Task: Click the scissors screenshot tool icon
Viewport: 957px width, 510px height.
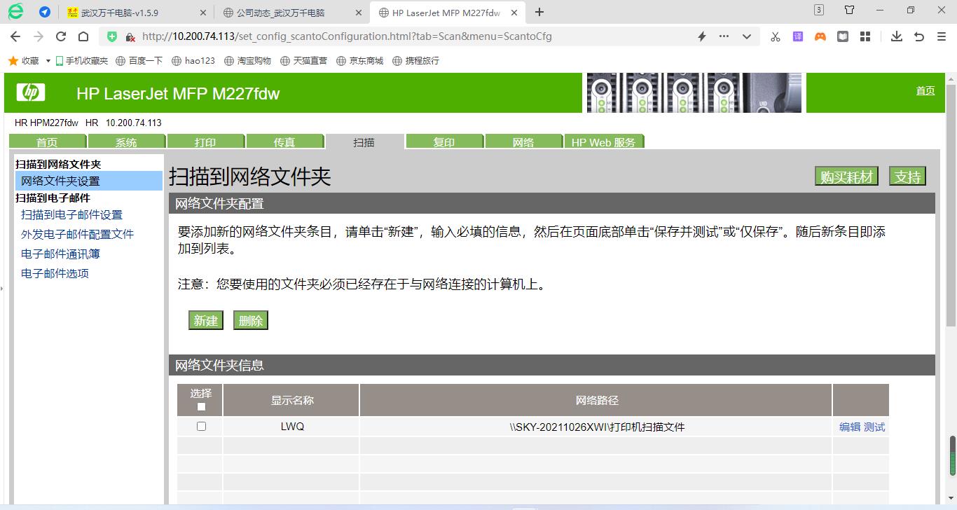Action: click(775, 36)
